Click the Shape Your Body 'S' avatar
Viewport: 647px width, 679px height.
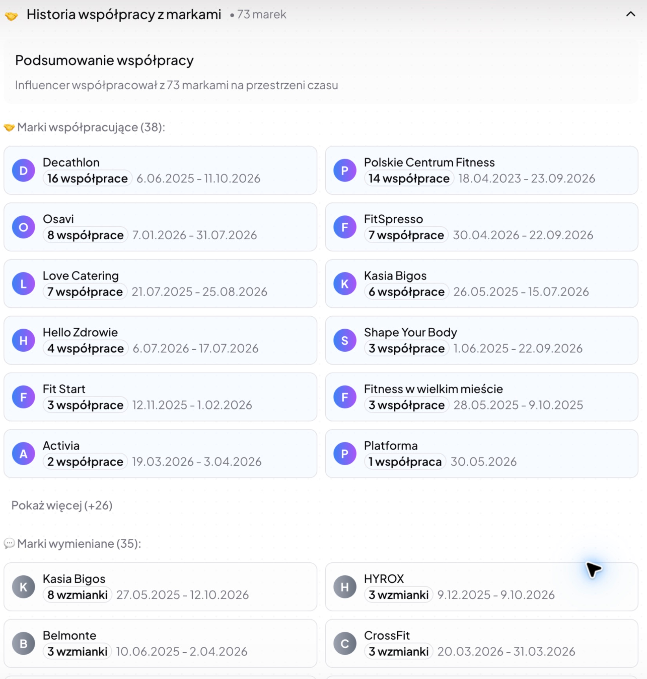(x=345, y=340)
